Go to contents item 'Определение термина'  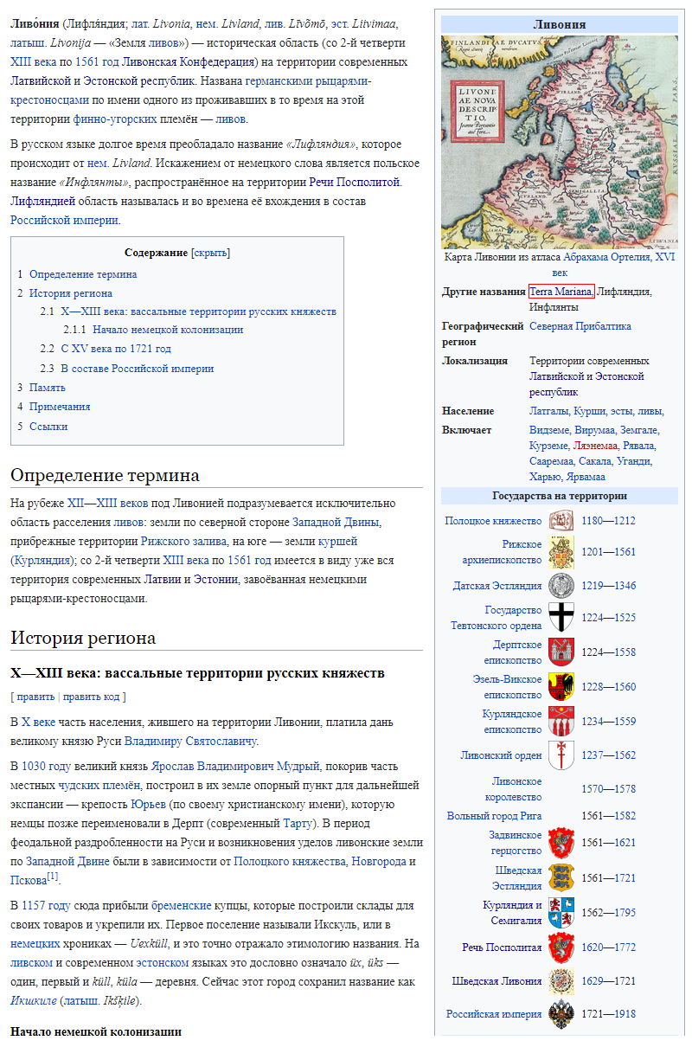(83, 274)
